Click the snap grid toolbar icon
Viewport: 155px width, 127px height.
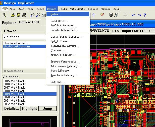(125, 15)
